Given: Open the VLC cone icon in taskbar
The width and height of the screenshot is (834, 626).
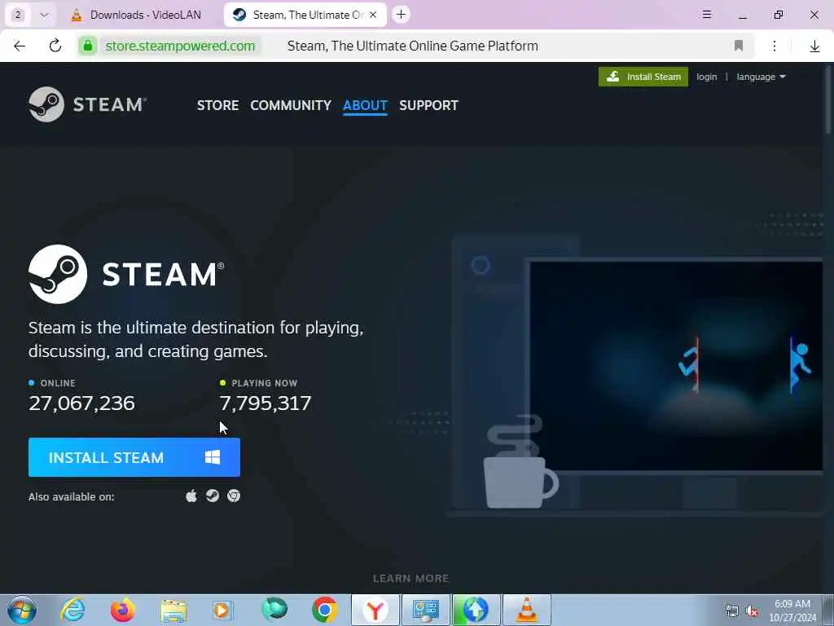Looking at the screenshot, I should tap(527, 610).
